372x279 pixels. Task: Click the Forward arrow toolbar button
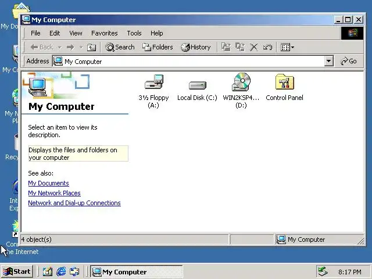[x=70, y=47]
